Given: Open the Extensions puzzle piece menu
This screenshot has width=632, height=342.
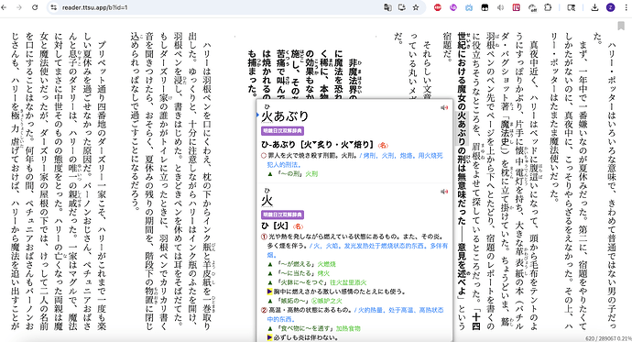Looking at the screenshot, I should pos(548,7).
